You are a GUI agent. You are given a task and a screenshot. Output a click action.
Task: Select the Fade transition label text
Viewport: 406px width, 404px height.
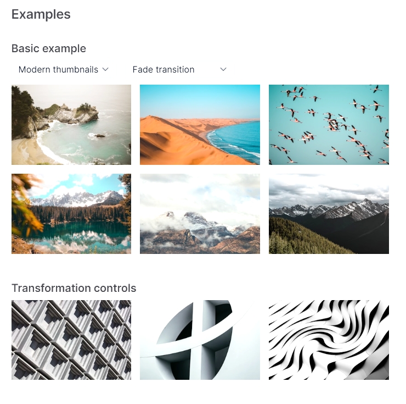163,70
